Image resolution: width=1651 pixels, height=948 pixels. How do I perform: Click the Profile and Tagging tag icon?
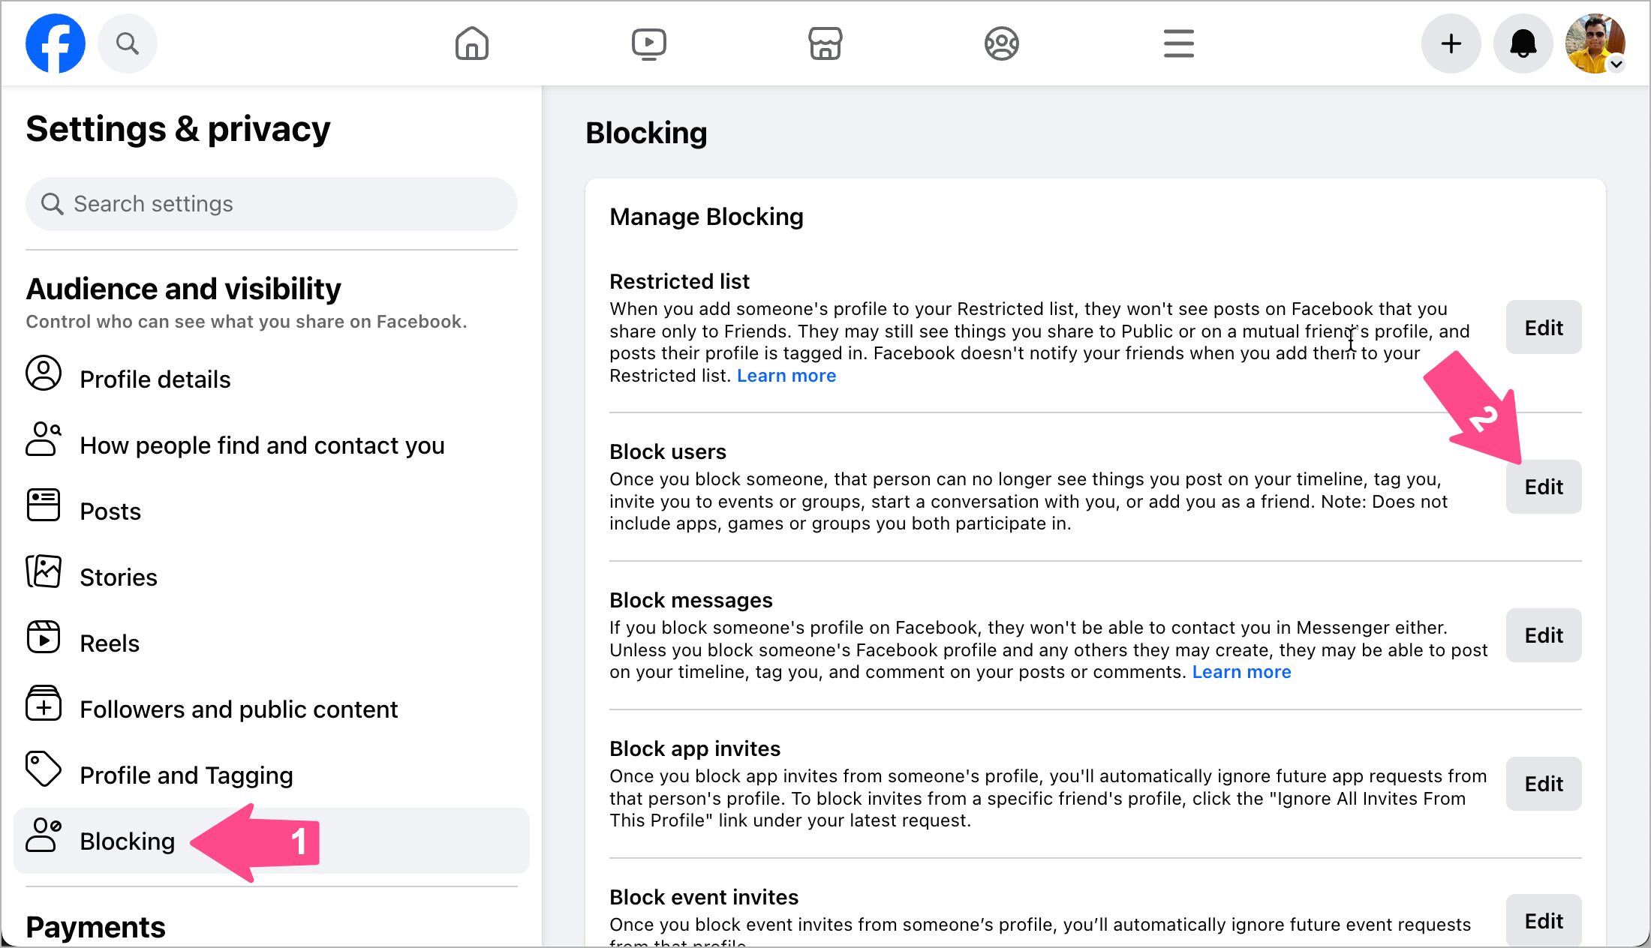[x=44, y=769]
